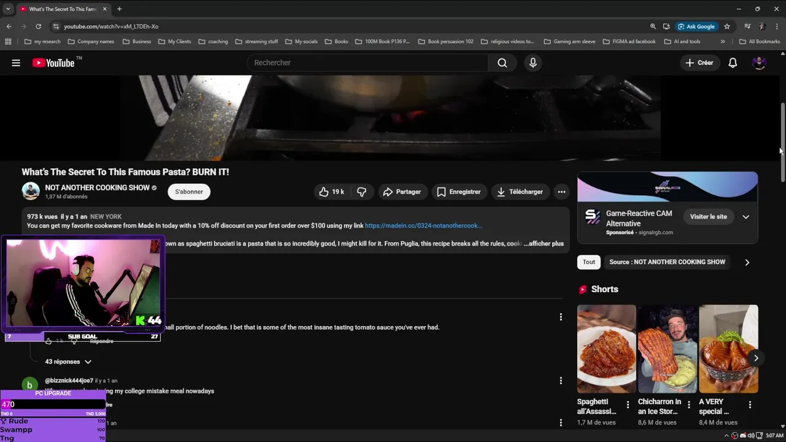Viewport: 786px width, 442px height.
Task: Open the YouTube hamburger guide menu
Action: click(x=16, y=63)
